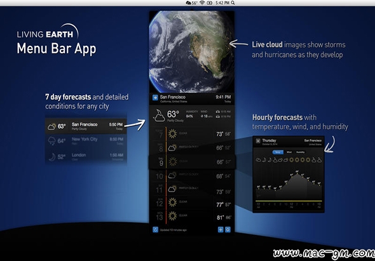The width and height of the screenshot is (375, 261).
Task: Click the sun icon on day 12 row
Action: [x=172, y=203]
